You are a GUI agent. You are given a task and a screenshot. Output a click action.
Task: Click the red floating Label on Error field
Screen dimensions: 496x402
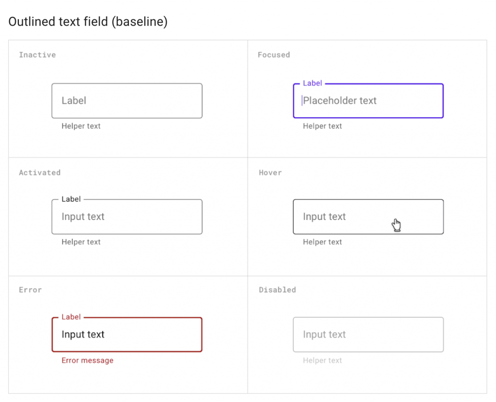point(71,317)
